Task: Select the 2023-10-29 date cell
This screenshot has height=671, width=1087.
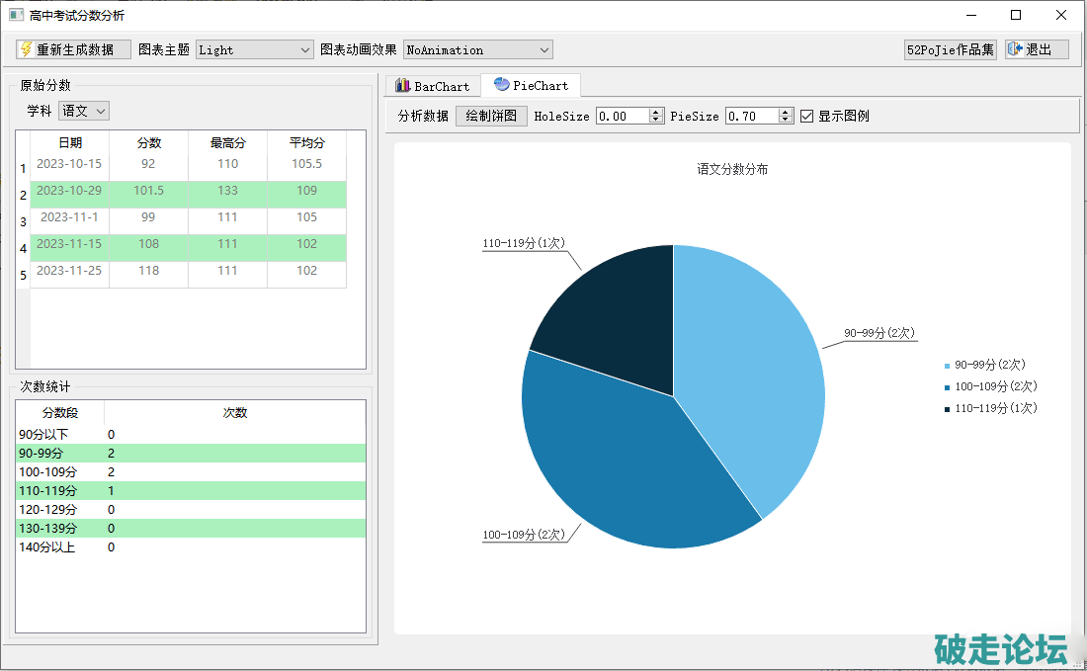Action: pos(69,191)
